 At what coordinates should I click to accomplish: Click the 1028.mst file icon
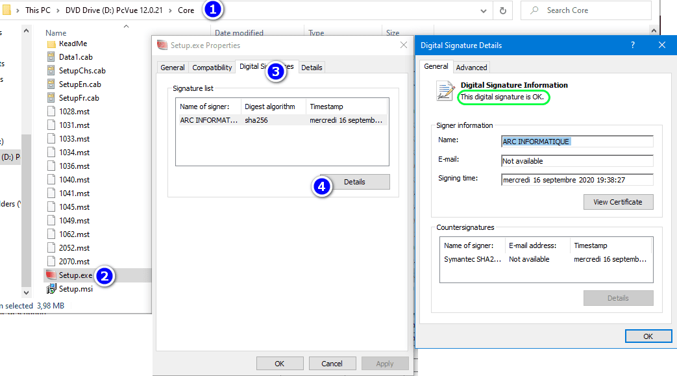[51, 112]
